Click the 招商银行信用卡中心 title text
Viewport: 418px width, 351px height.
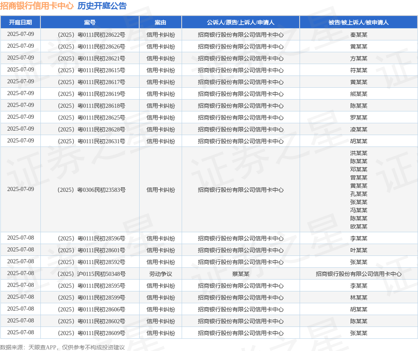(37, 6)
